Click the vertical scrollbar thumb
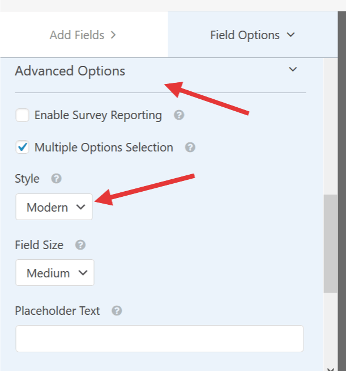This screenshot has width=346, height=371. point(330,243)
